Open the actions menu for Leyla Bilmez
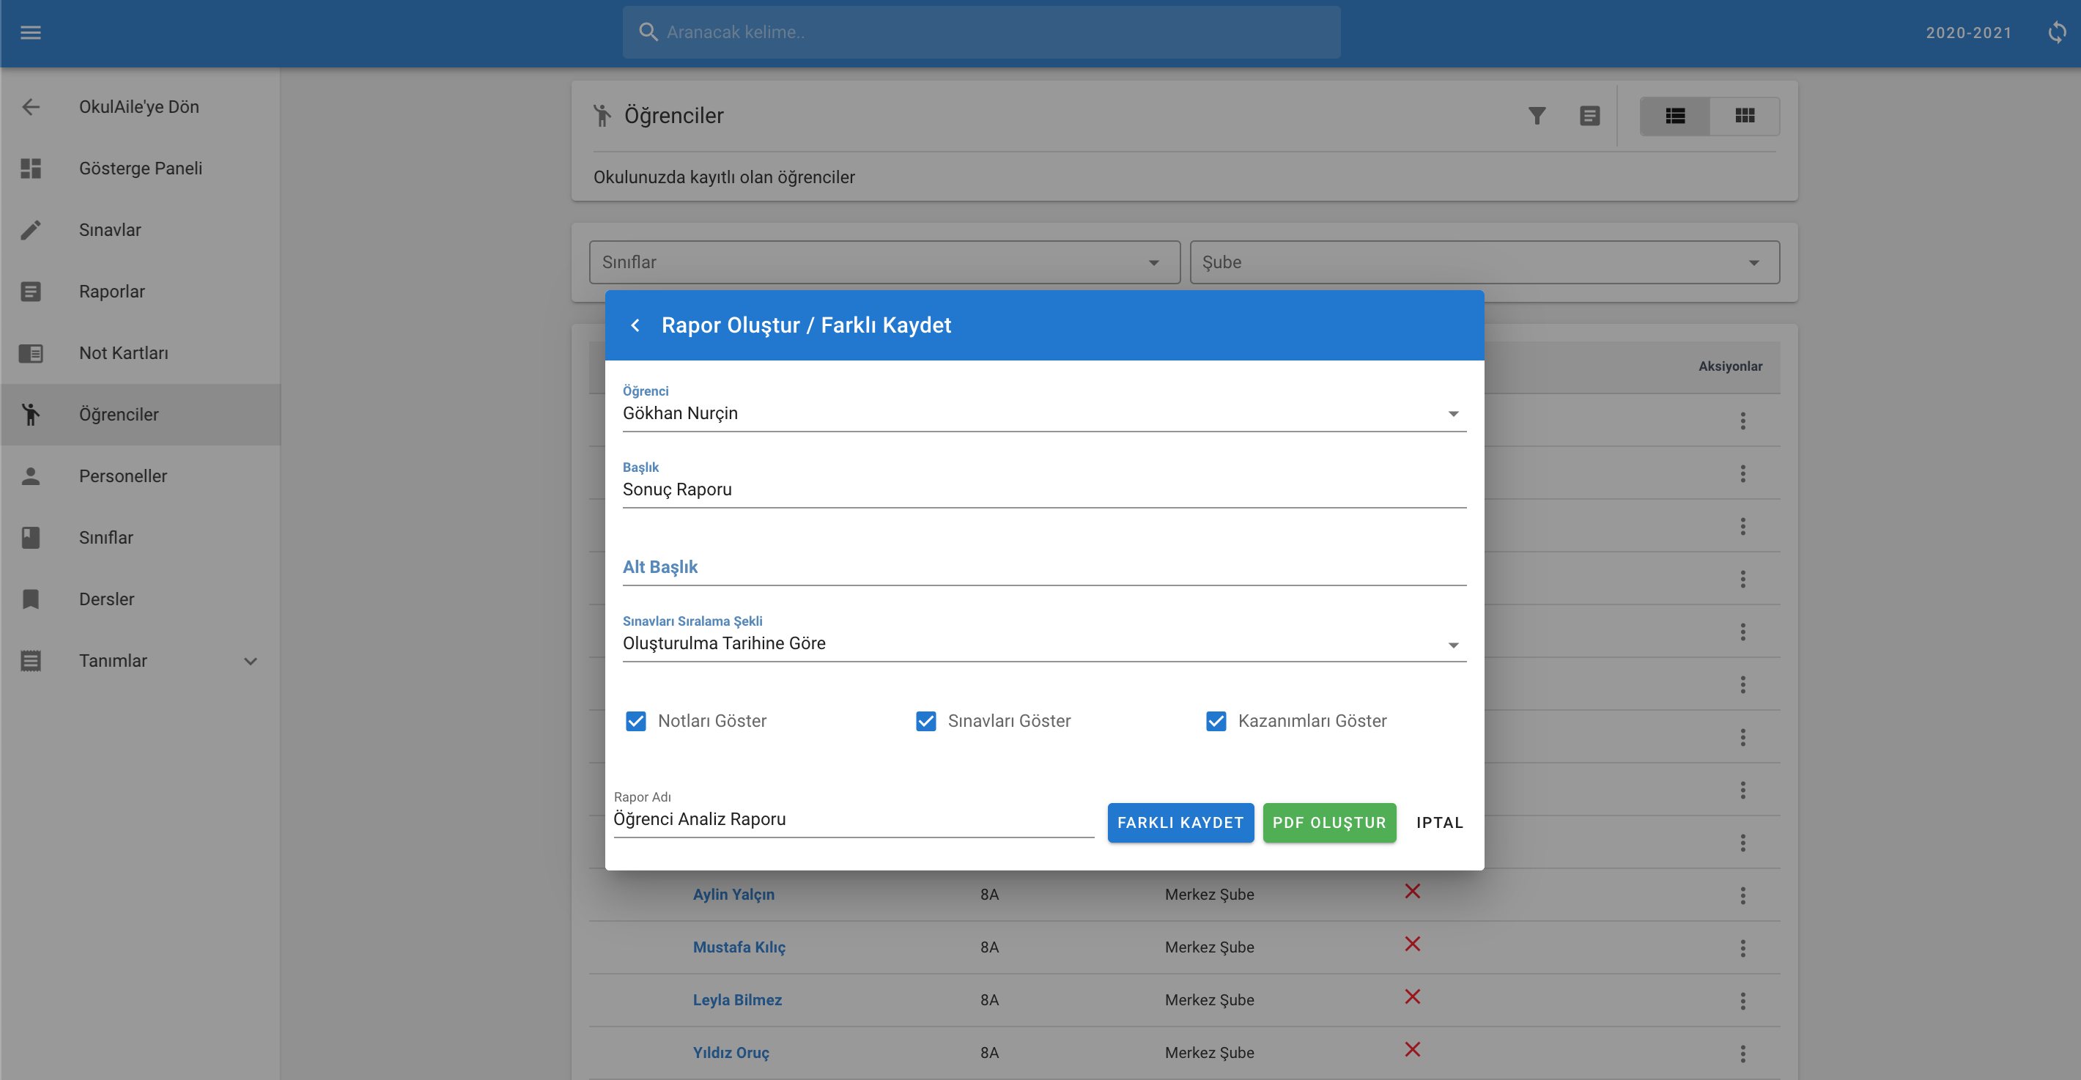 [1742, 1001]
